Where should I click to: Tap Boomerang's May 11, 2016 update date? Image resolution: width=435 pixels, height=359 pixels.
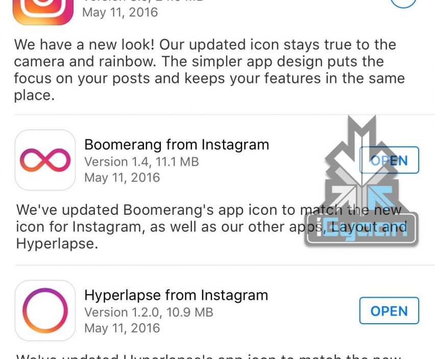(x=122, y=178)
